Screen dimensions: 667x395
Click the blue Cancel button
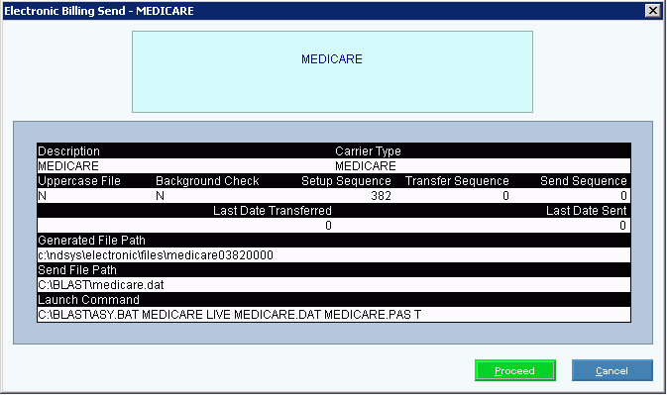click(x=612, y=370)
